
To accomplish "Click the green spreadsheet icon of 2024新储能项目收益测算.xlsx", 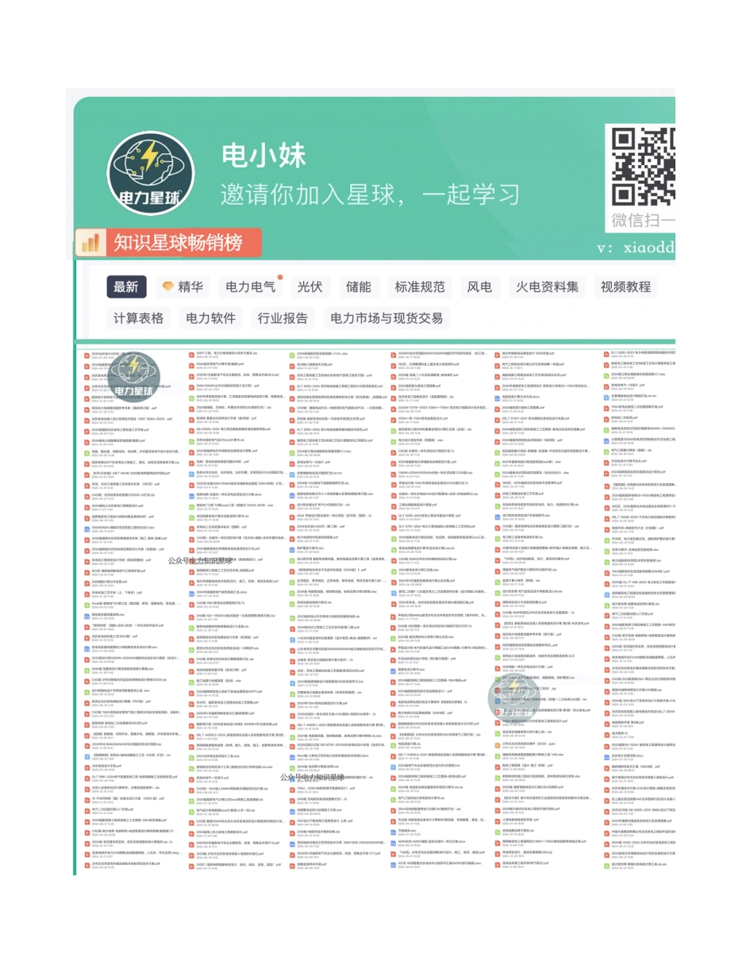I will coord(292,355).
